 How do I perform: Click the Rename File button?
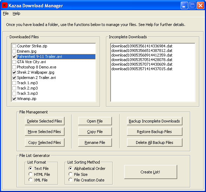(x=95, y=143)
